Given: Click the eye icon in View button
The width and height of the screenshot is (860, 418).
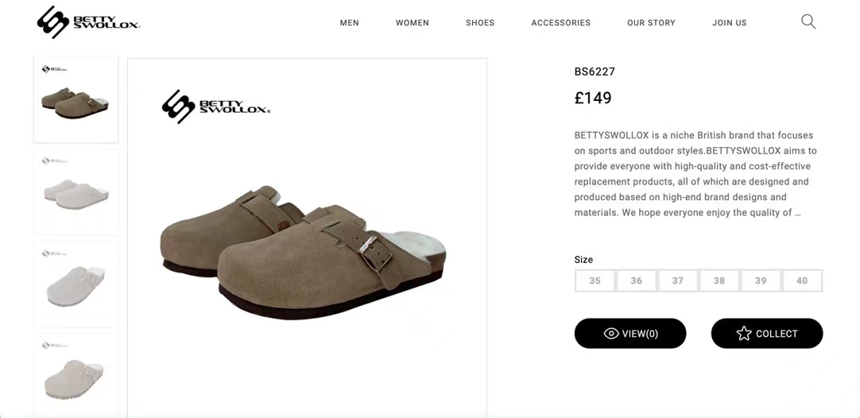Looking at the screenshot, I should point(611,334).
